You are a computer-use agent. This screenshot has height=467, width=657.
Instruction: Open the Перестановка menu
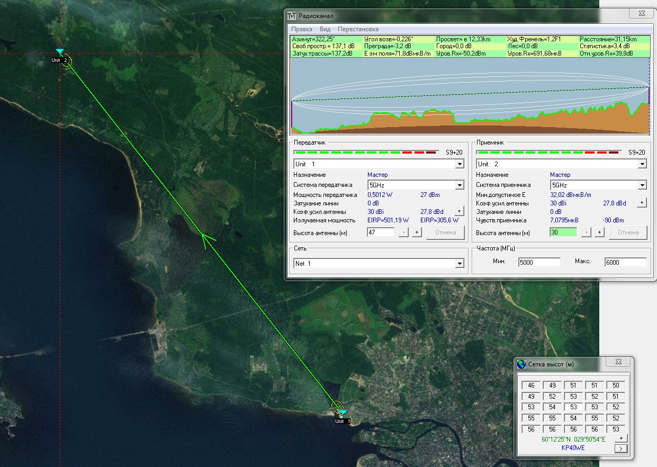[358, 29]
